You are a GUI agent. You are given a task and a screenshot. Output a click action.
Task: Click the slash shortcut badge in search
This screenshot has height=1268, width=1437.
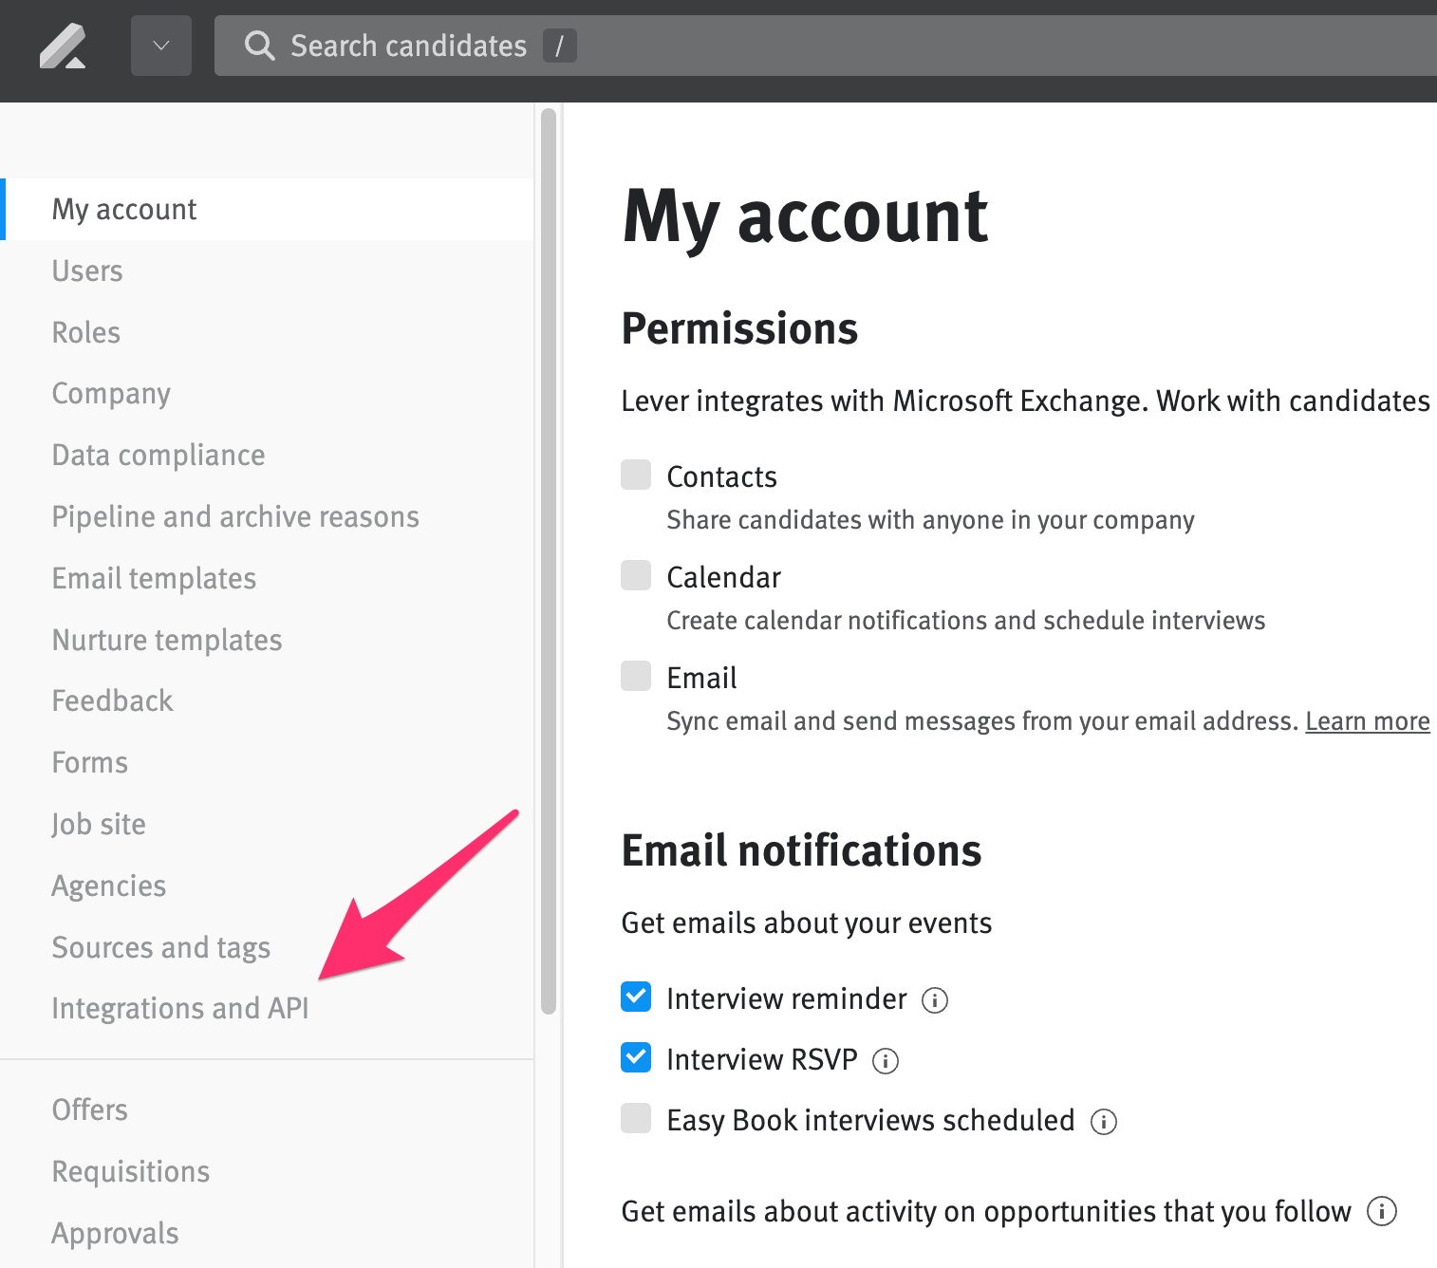[x=560, y=46]
